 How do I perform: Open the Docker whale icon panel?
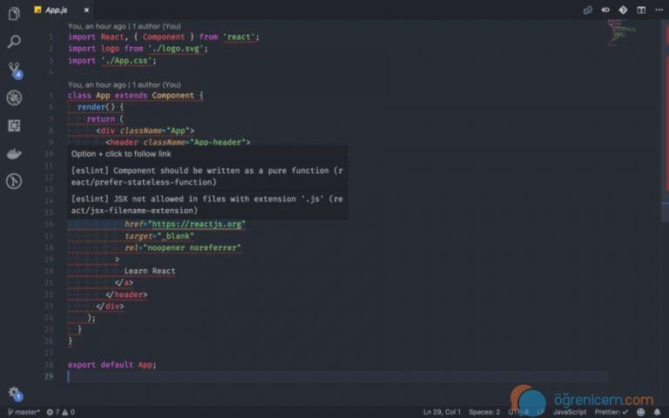pos(14,153)
